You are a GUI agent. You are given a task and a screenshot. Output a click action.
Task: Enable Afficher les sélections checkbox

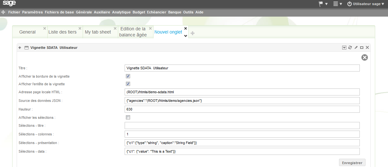click(128, 118)
